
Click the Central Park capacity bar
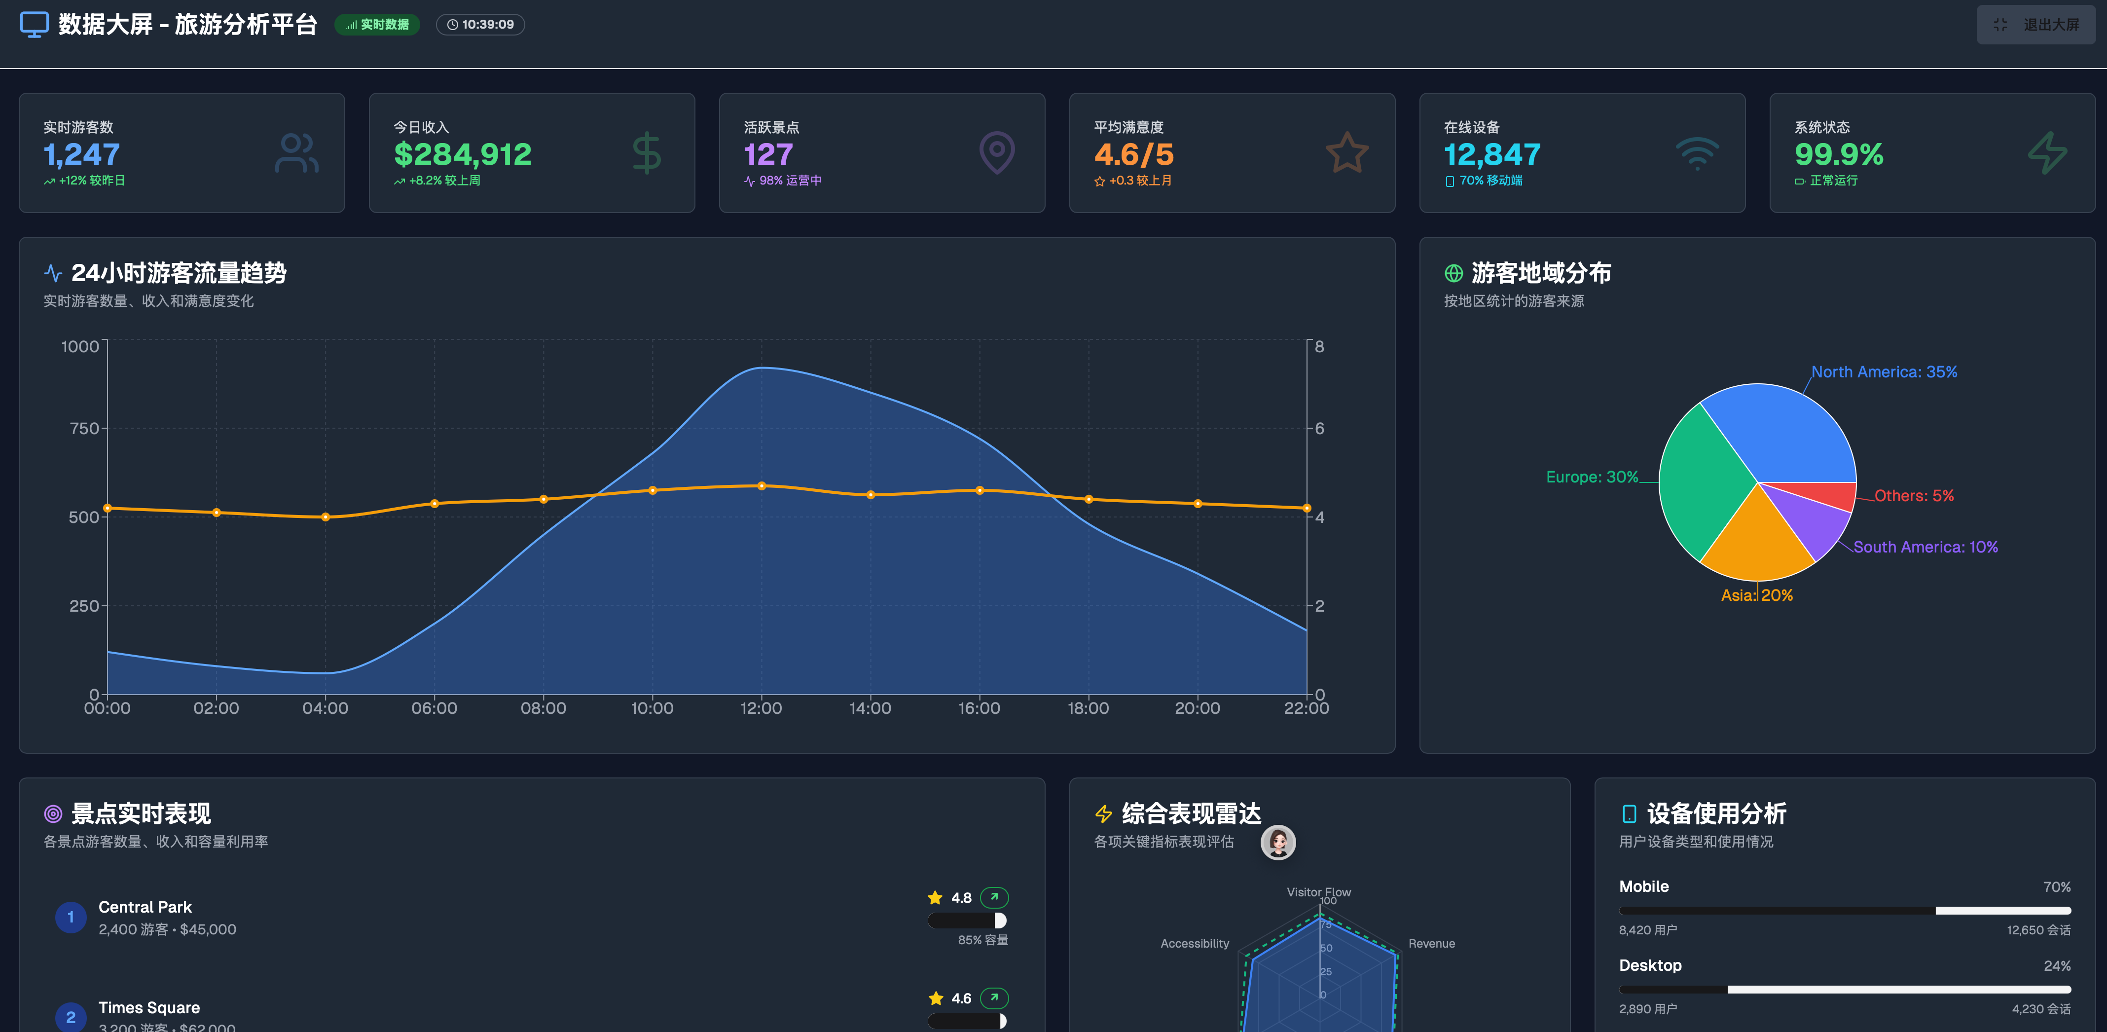(967, 921)
